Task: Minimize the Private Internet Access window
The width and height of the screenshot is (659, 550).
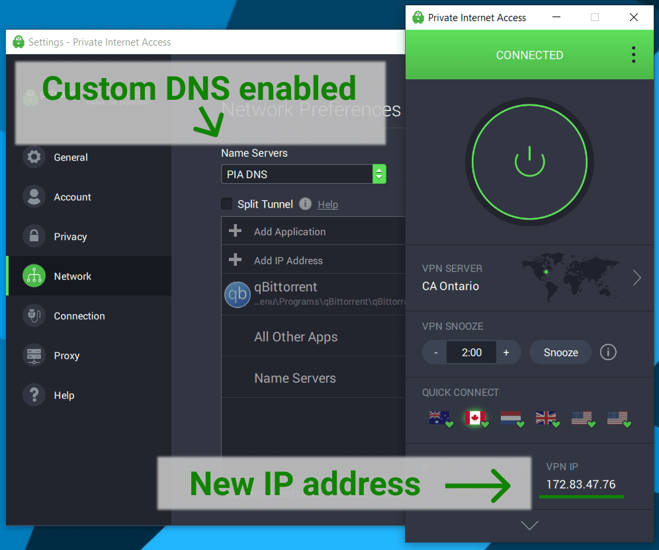Action: coord(556,17)
